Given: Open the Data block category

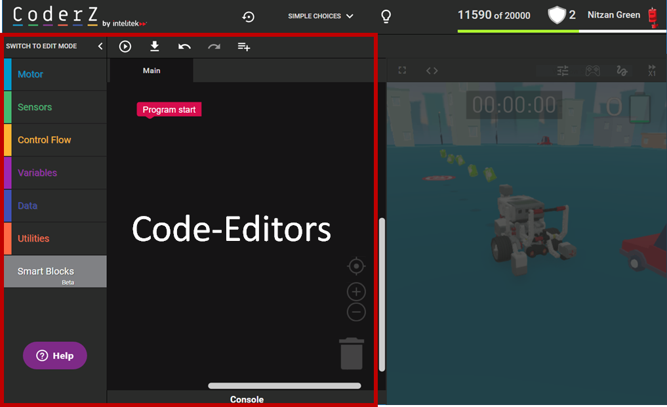Looking at the screenshot, I should 55,205.
